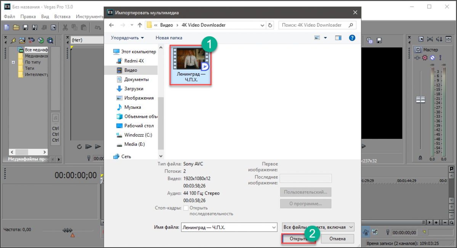Click the Copy Snapshot icon in video preview
The height and width of the screenshot is (248, 457).
(370, 40)
